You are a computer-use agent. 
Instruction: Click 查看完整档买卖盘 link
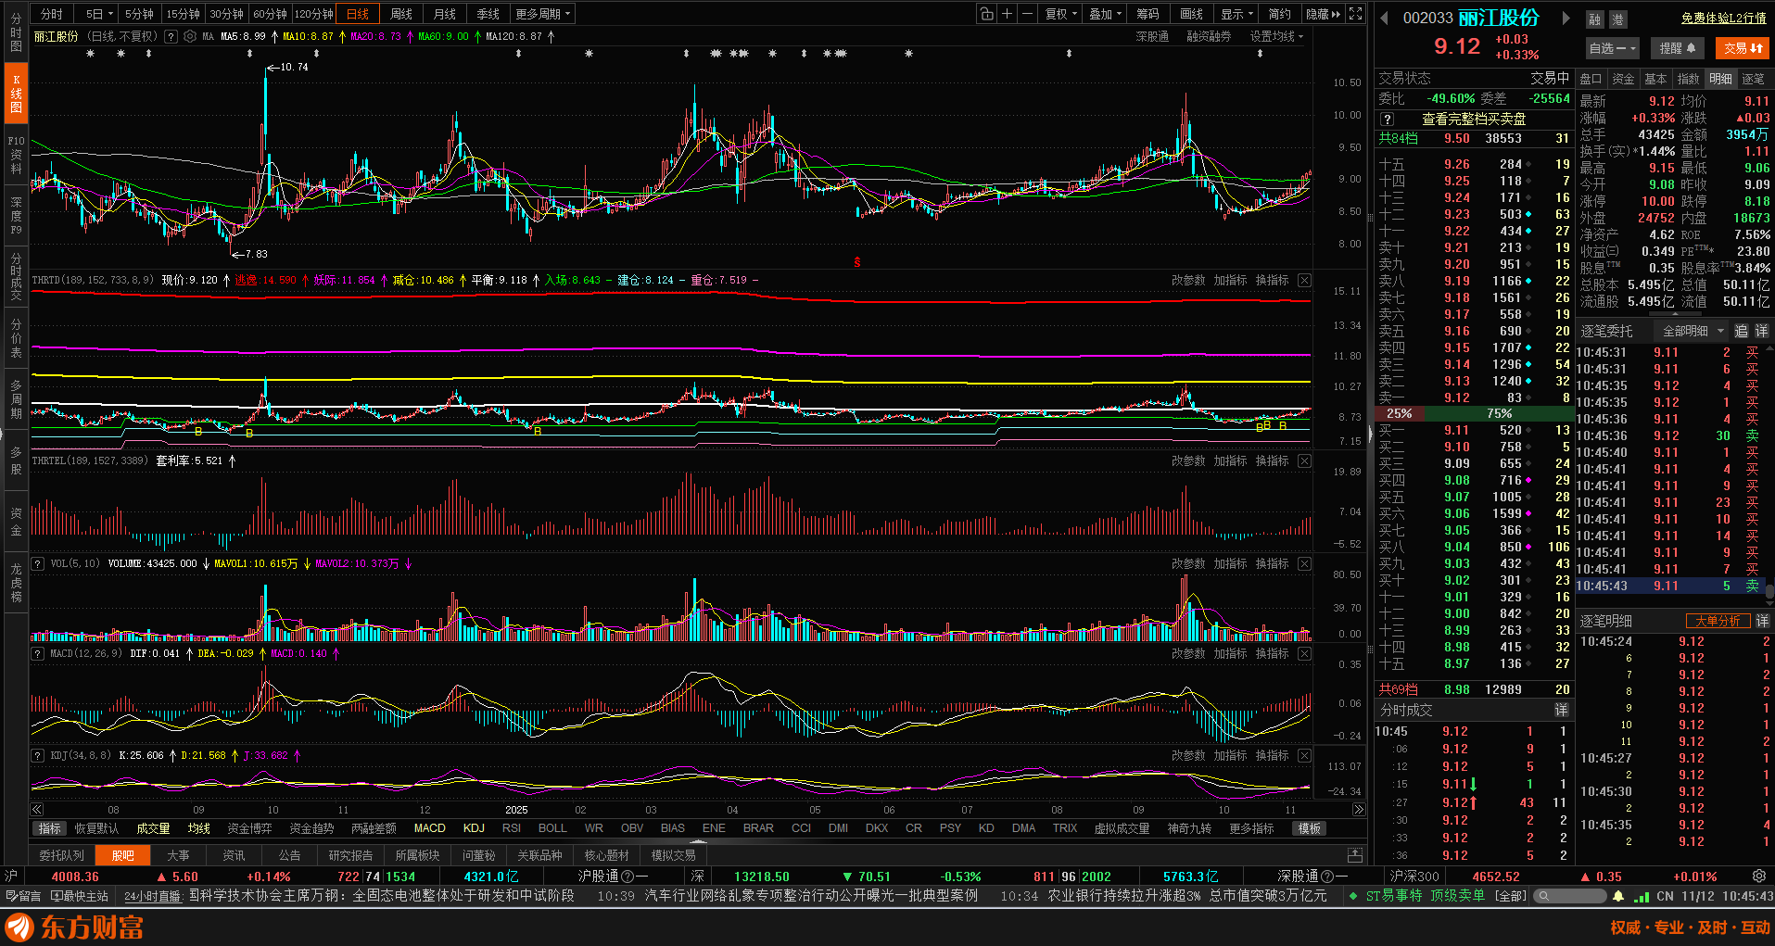(x=1474, y=120)
